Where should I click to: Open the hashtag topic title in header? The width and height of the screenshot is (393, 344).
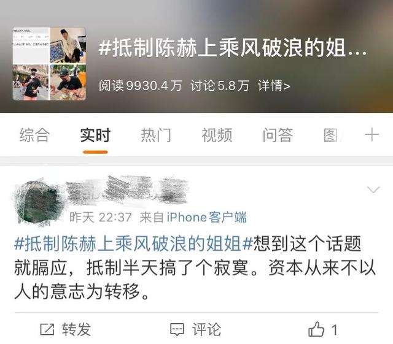coord(233,48)
